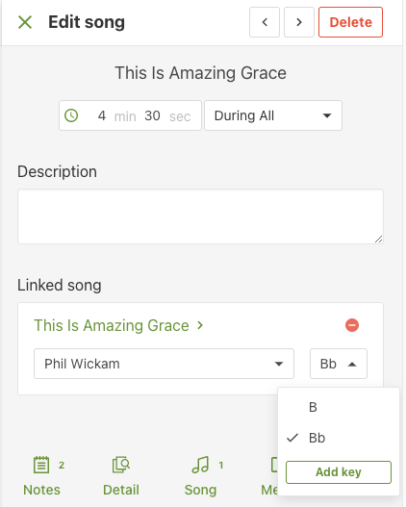Viewport: 406px width, 507px height.
Task: Edit the seconds value field
Action: point(152,115)
